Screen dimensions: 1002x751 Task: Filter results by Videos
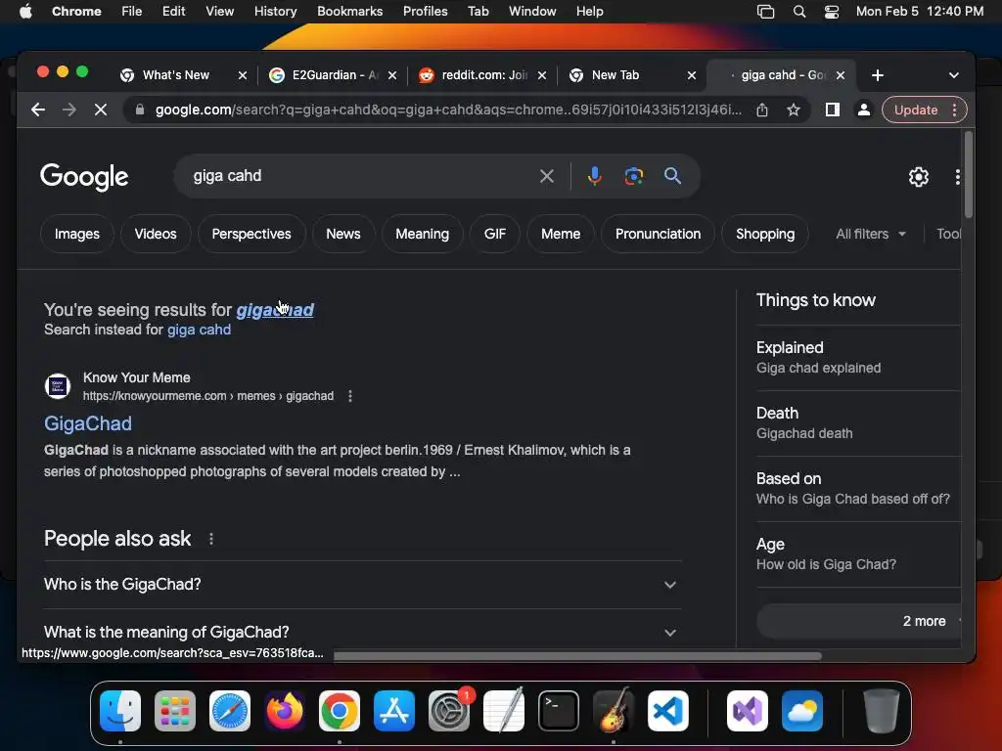click(156, 235)
